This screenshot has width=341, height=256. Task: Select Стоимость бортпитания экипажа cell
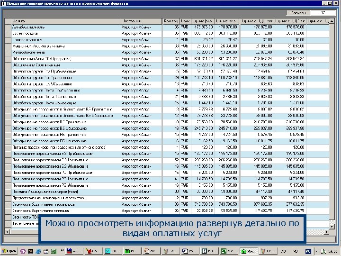(x=66, y=210)
